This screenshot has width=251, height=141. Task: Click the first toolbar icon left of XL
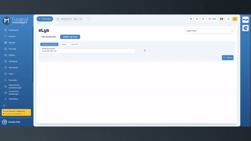191,19
